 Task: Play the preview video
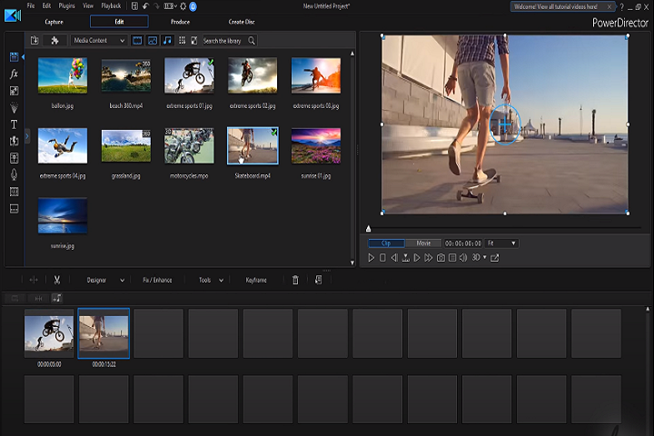coord(372,258)
